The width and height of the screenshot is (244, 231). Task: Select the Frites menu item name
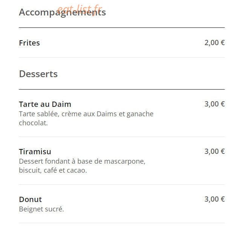[x=29, y=43]
